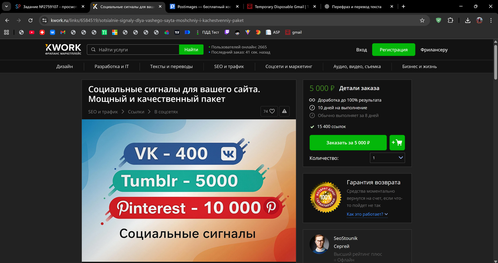Click the green Найти search button
The height and width of the screenshot is (263, 498).
191,50
